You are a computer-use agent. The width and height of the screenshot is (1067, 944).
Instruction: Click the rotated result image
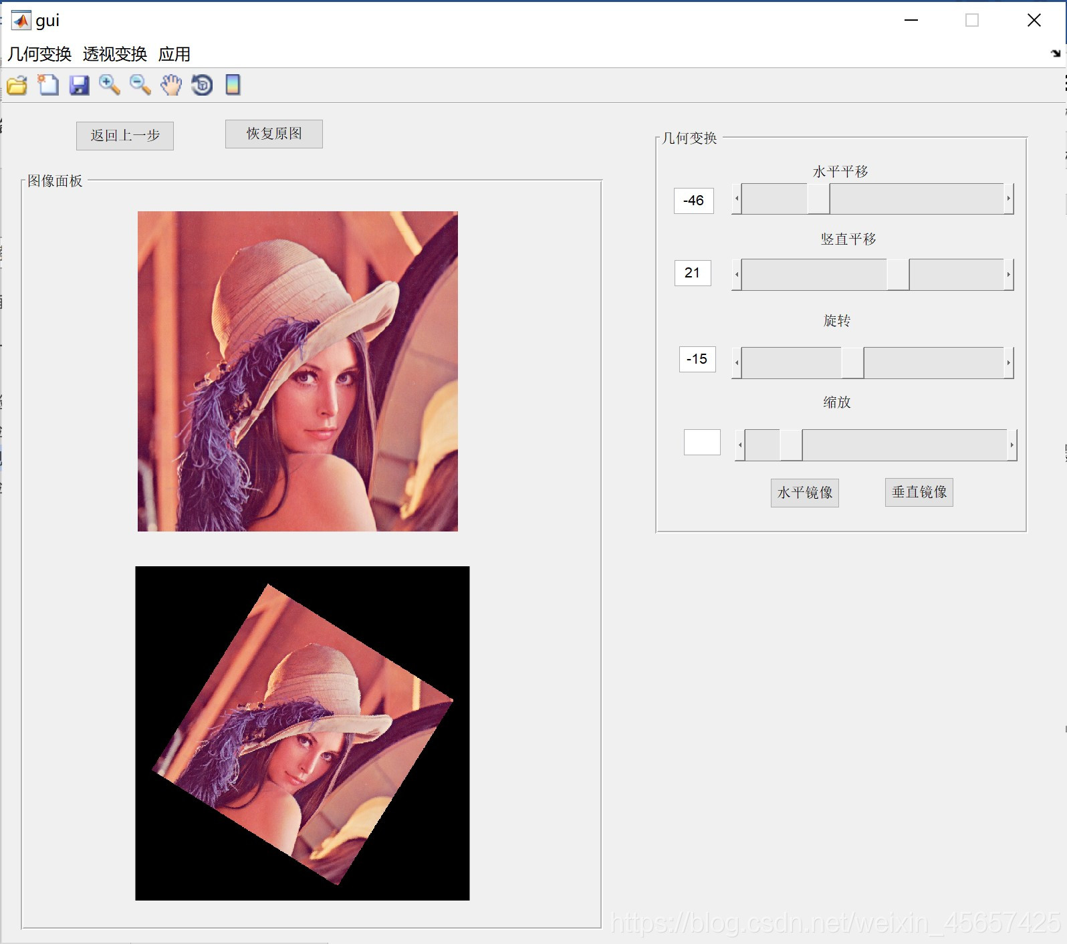pos(302,733)
